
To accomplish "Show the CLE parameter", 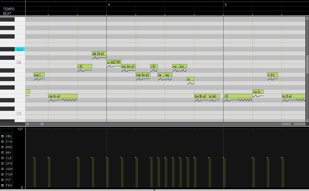I will (9, 158).
